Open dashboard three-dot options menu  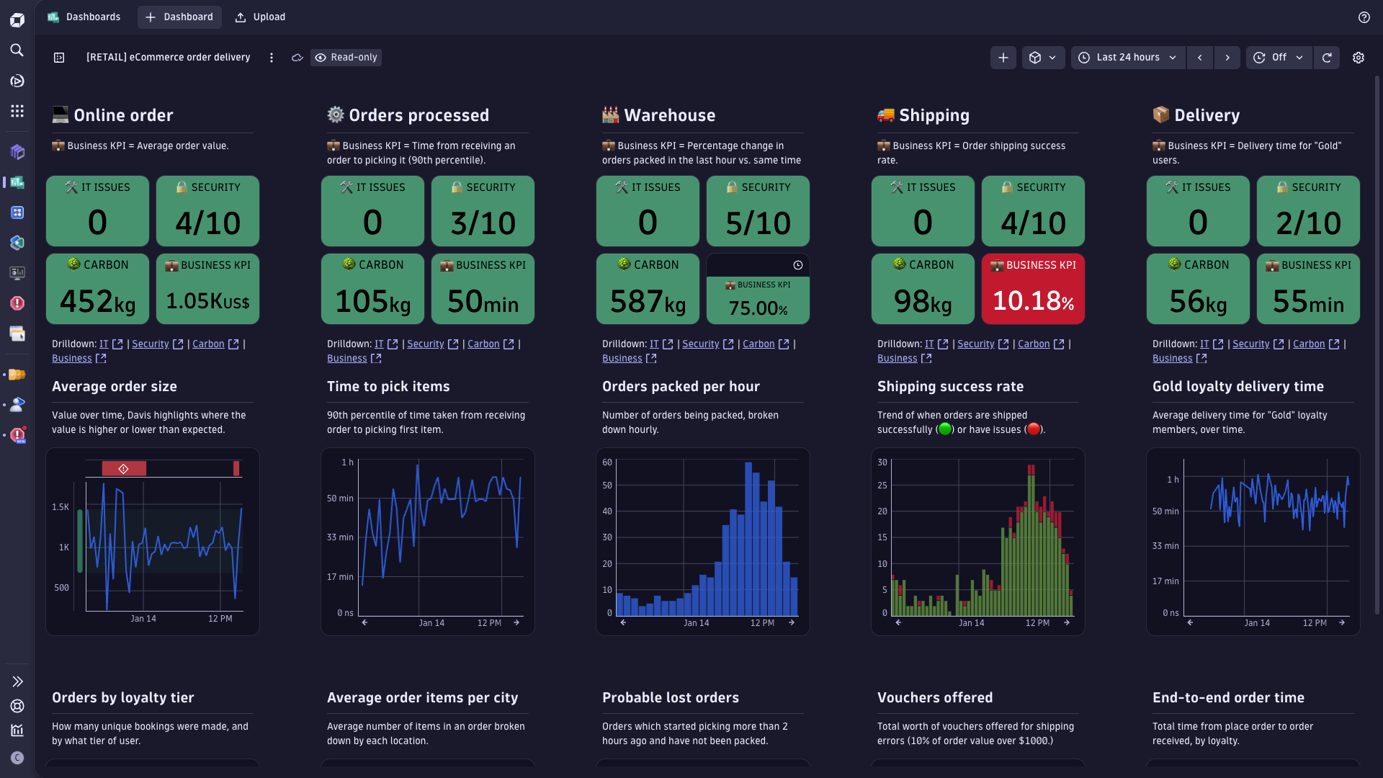[272, 58]
